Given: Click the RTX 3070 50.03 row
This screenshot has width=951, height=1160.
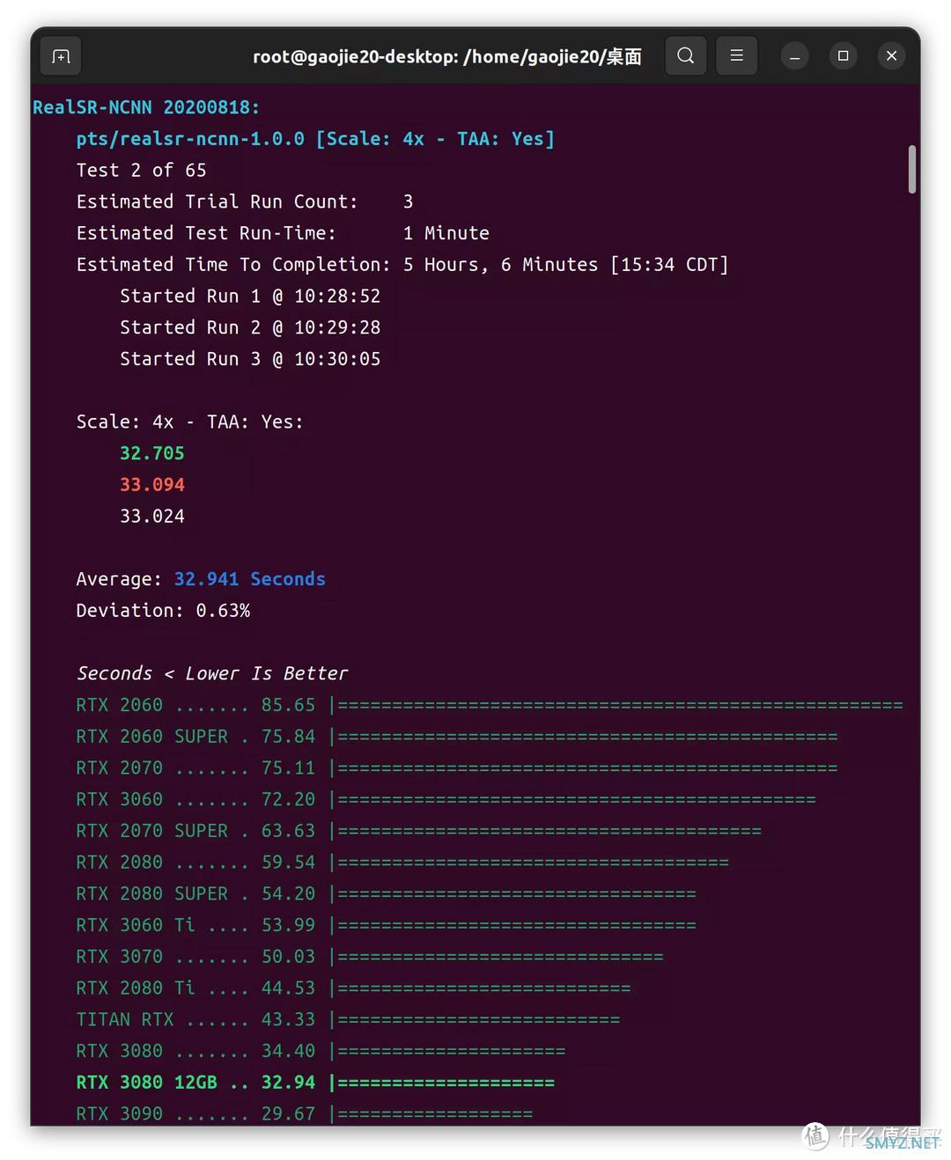Looking at the screenshot, I should (370, 957).
